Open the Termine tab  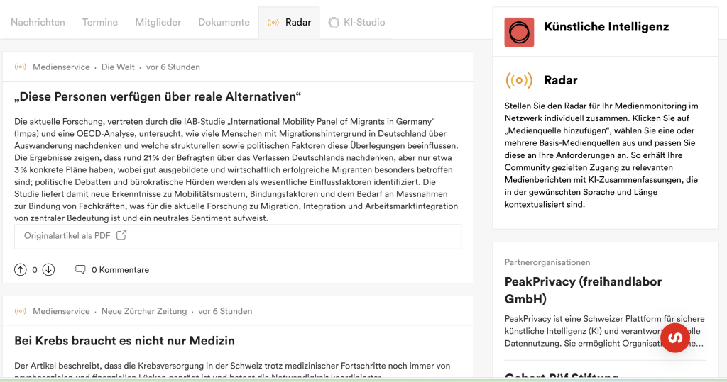100,22
